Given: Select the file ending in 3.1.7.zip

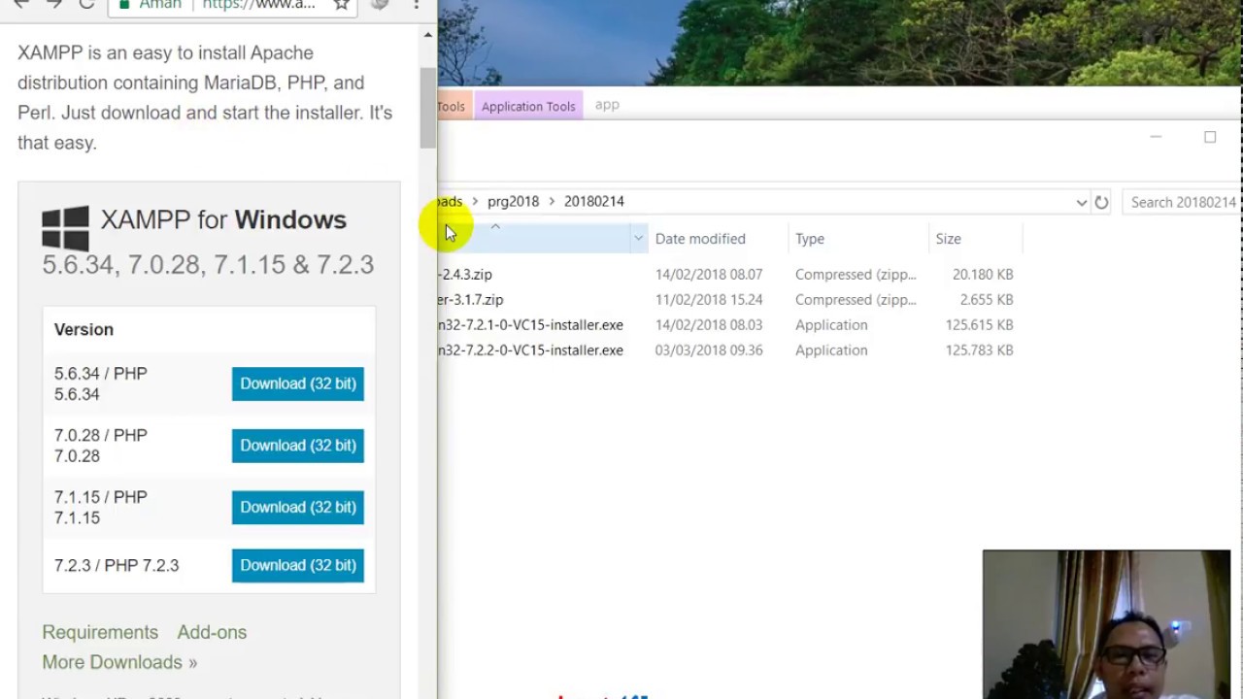Looking at the screenshot, I should pos(470,299).
